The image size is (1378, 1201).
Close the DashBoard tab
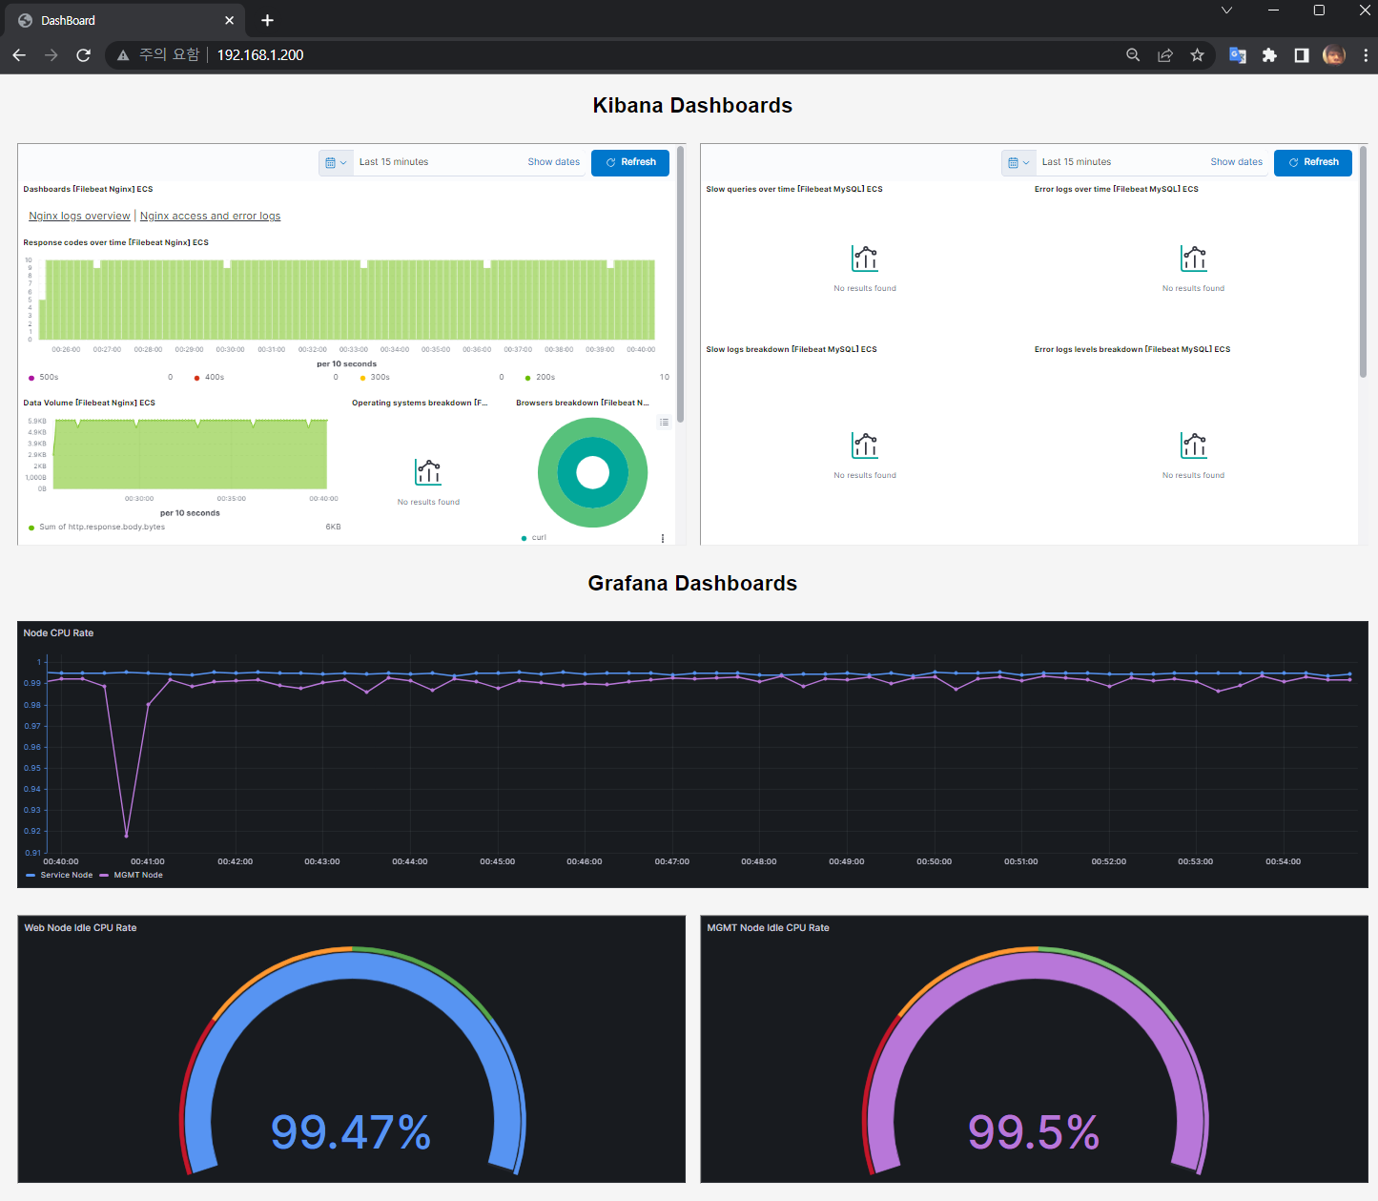coord(229,20)
